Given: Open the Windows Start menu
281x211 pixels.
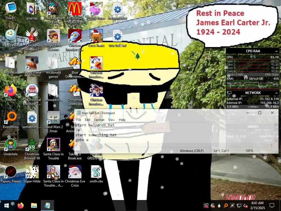Looking at the screenshot, I should point(7,206).
